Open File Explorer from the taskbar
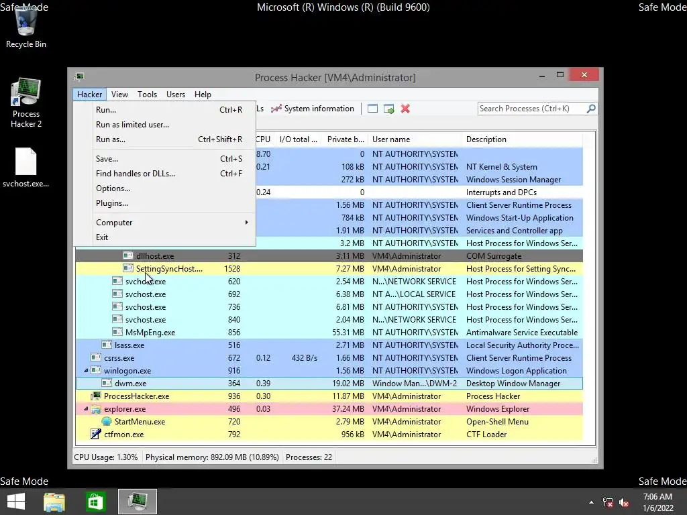The height and width of the screenshot is (515, 687). point(54,502)
